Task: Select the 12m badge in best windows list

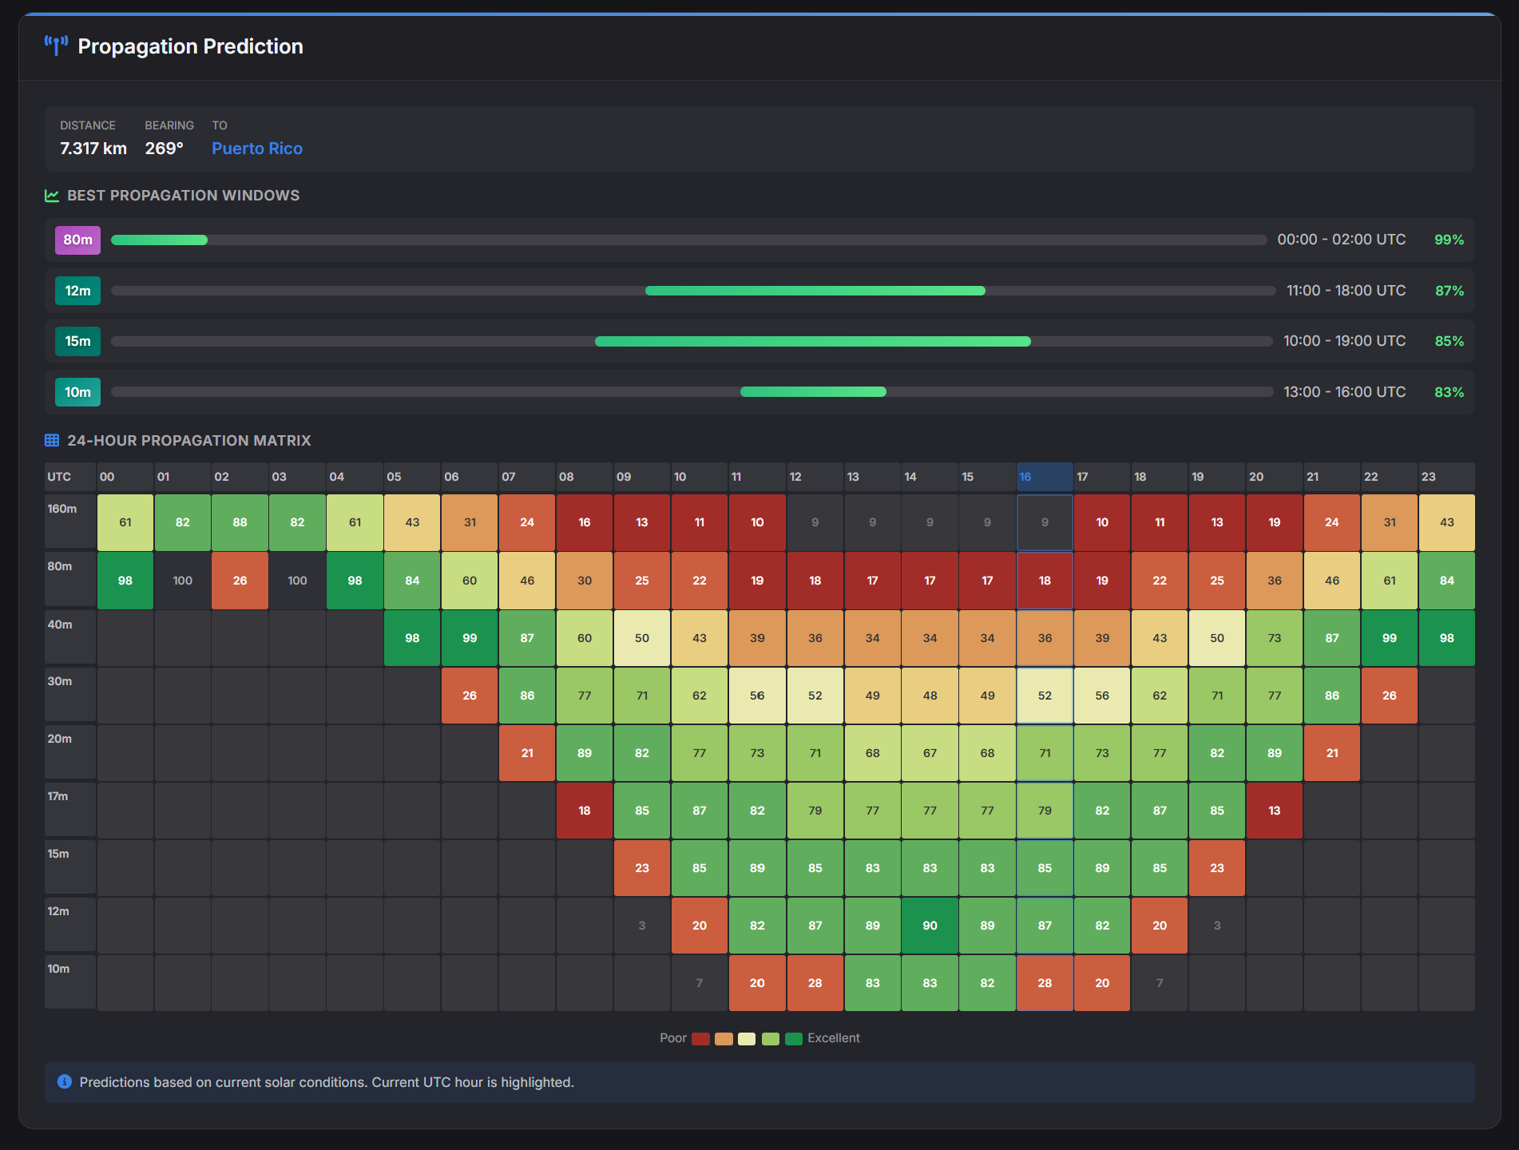Action: [x=77, y=291]
